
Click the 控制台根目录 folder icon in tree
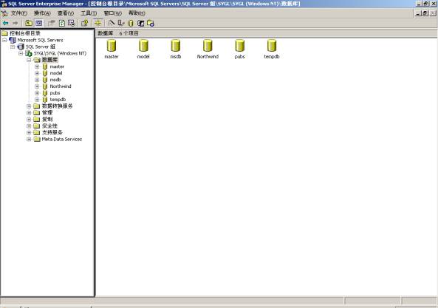[x=4, y=33]
